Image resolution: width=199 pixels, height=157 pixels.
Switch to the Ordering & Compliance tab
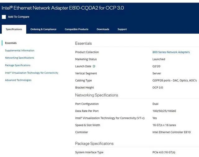(x=43, y=29)
